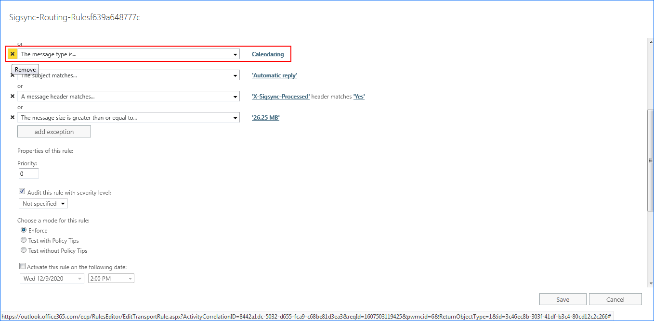The height and width of the screenshot is (321, 654).
Task: Uncheck Audit this rule with severity level
Action: [x=22, y=192]
